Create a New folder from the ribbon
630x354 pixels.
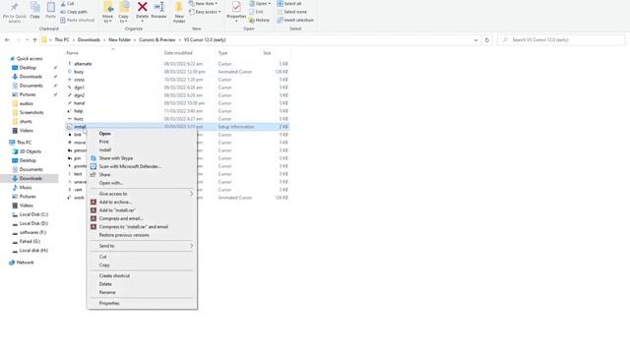[179, 12]
